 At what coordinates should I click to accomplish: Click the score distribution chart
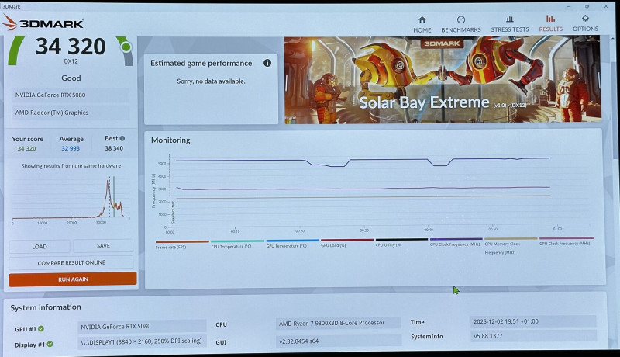pyautogui.click(x=71, y=199)
